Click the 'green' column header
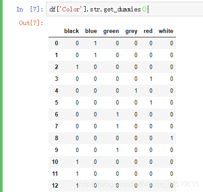 [x=111, y=31]
